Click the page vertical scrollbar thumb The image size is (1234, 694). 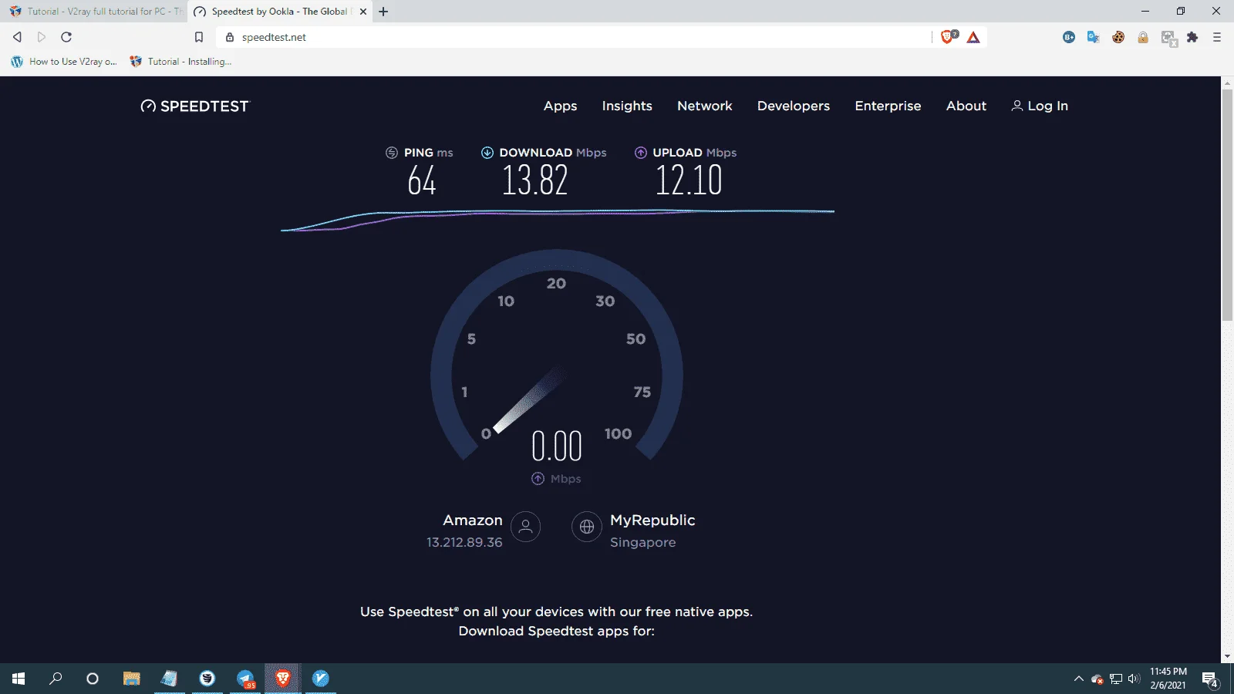point(1227,205)
